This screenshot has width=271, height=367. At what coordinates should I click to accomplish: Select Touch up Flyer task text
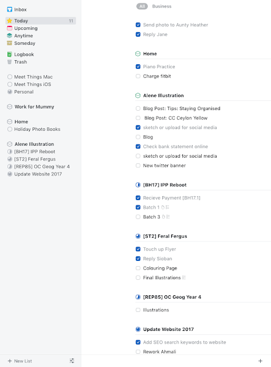[159, 249]
